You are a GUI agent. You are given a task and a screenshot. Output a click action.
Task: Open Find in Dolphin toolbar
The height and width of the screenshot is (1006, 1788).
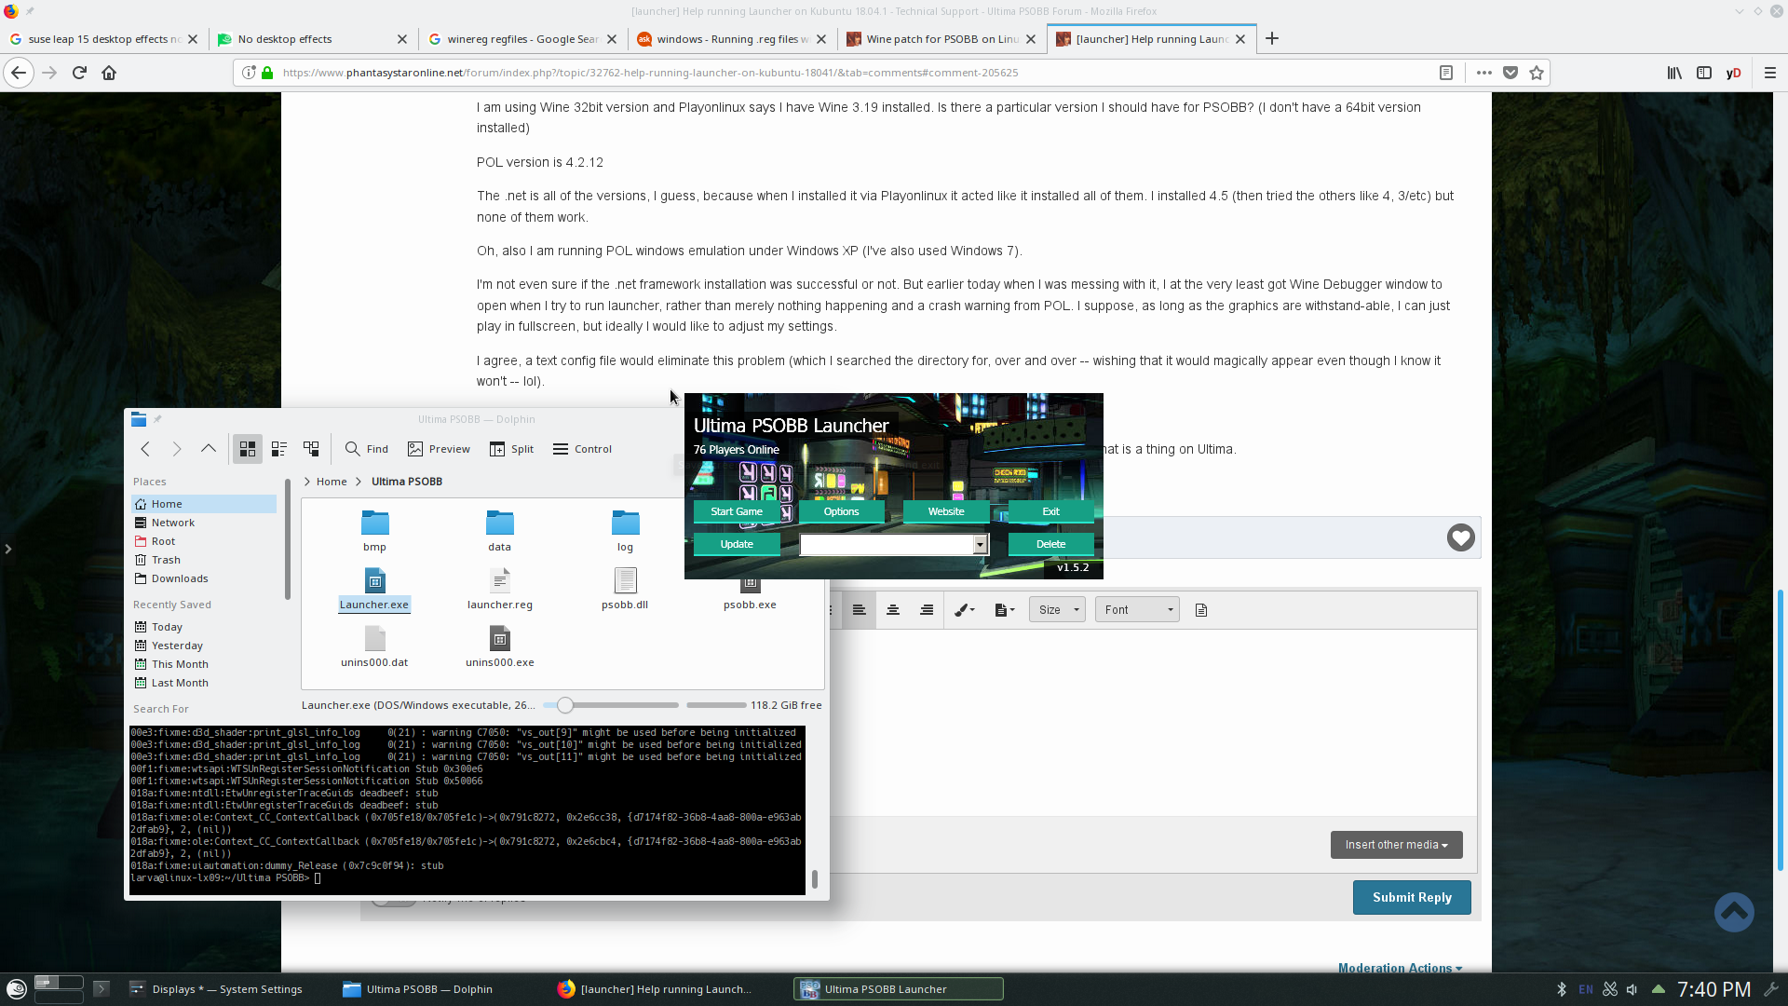(367, 449)
